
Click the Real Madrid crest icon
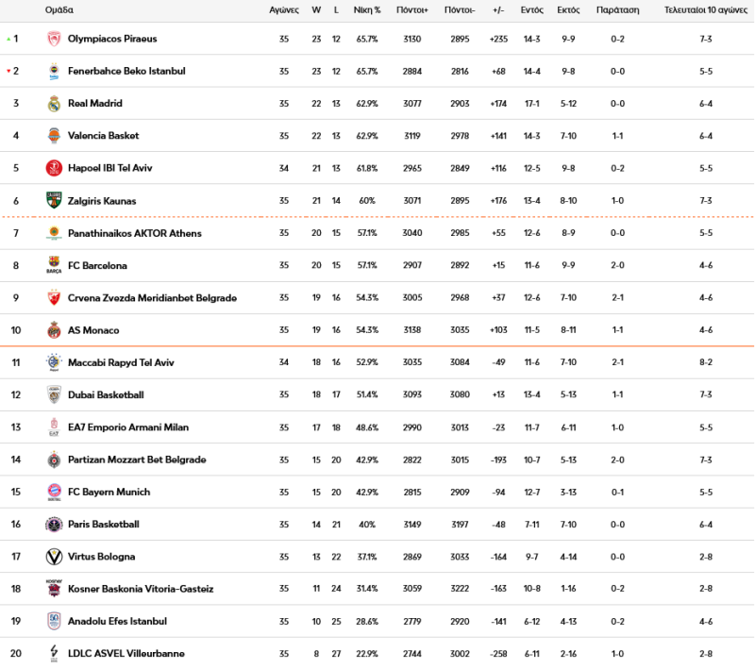coord(52,103)
